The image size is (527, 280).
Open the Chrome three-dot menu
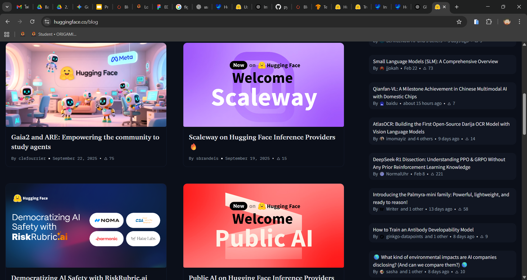(x=519, y=22)
